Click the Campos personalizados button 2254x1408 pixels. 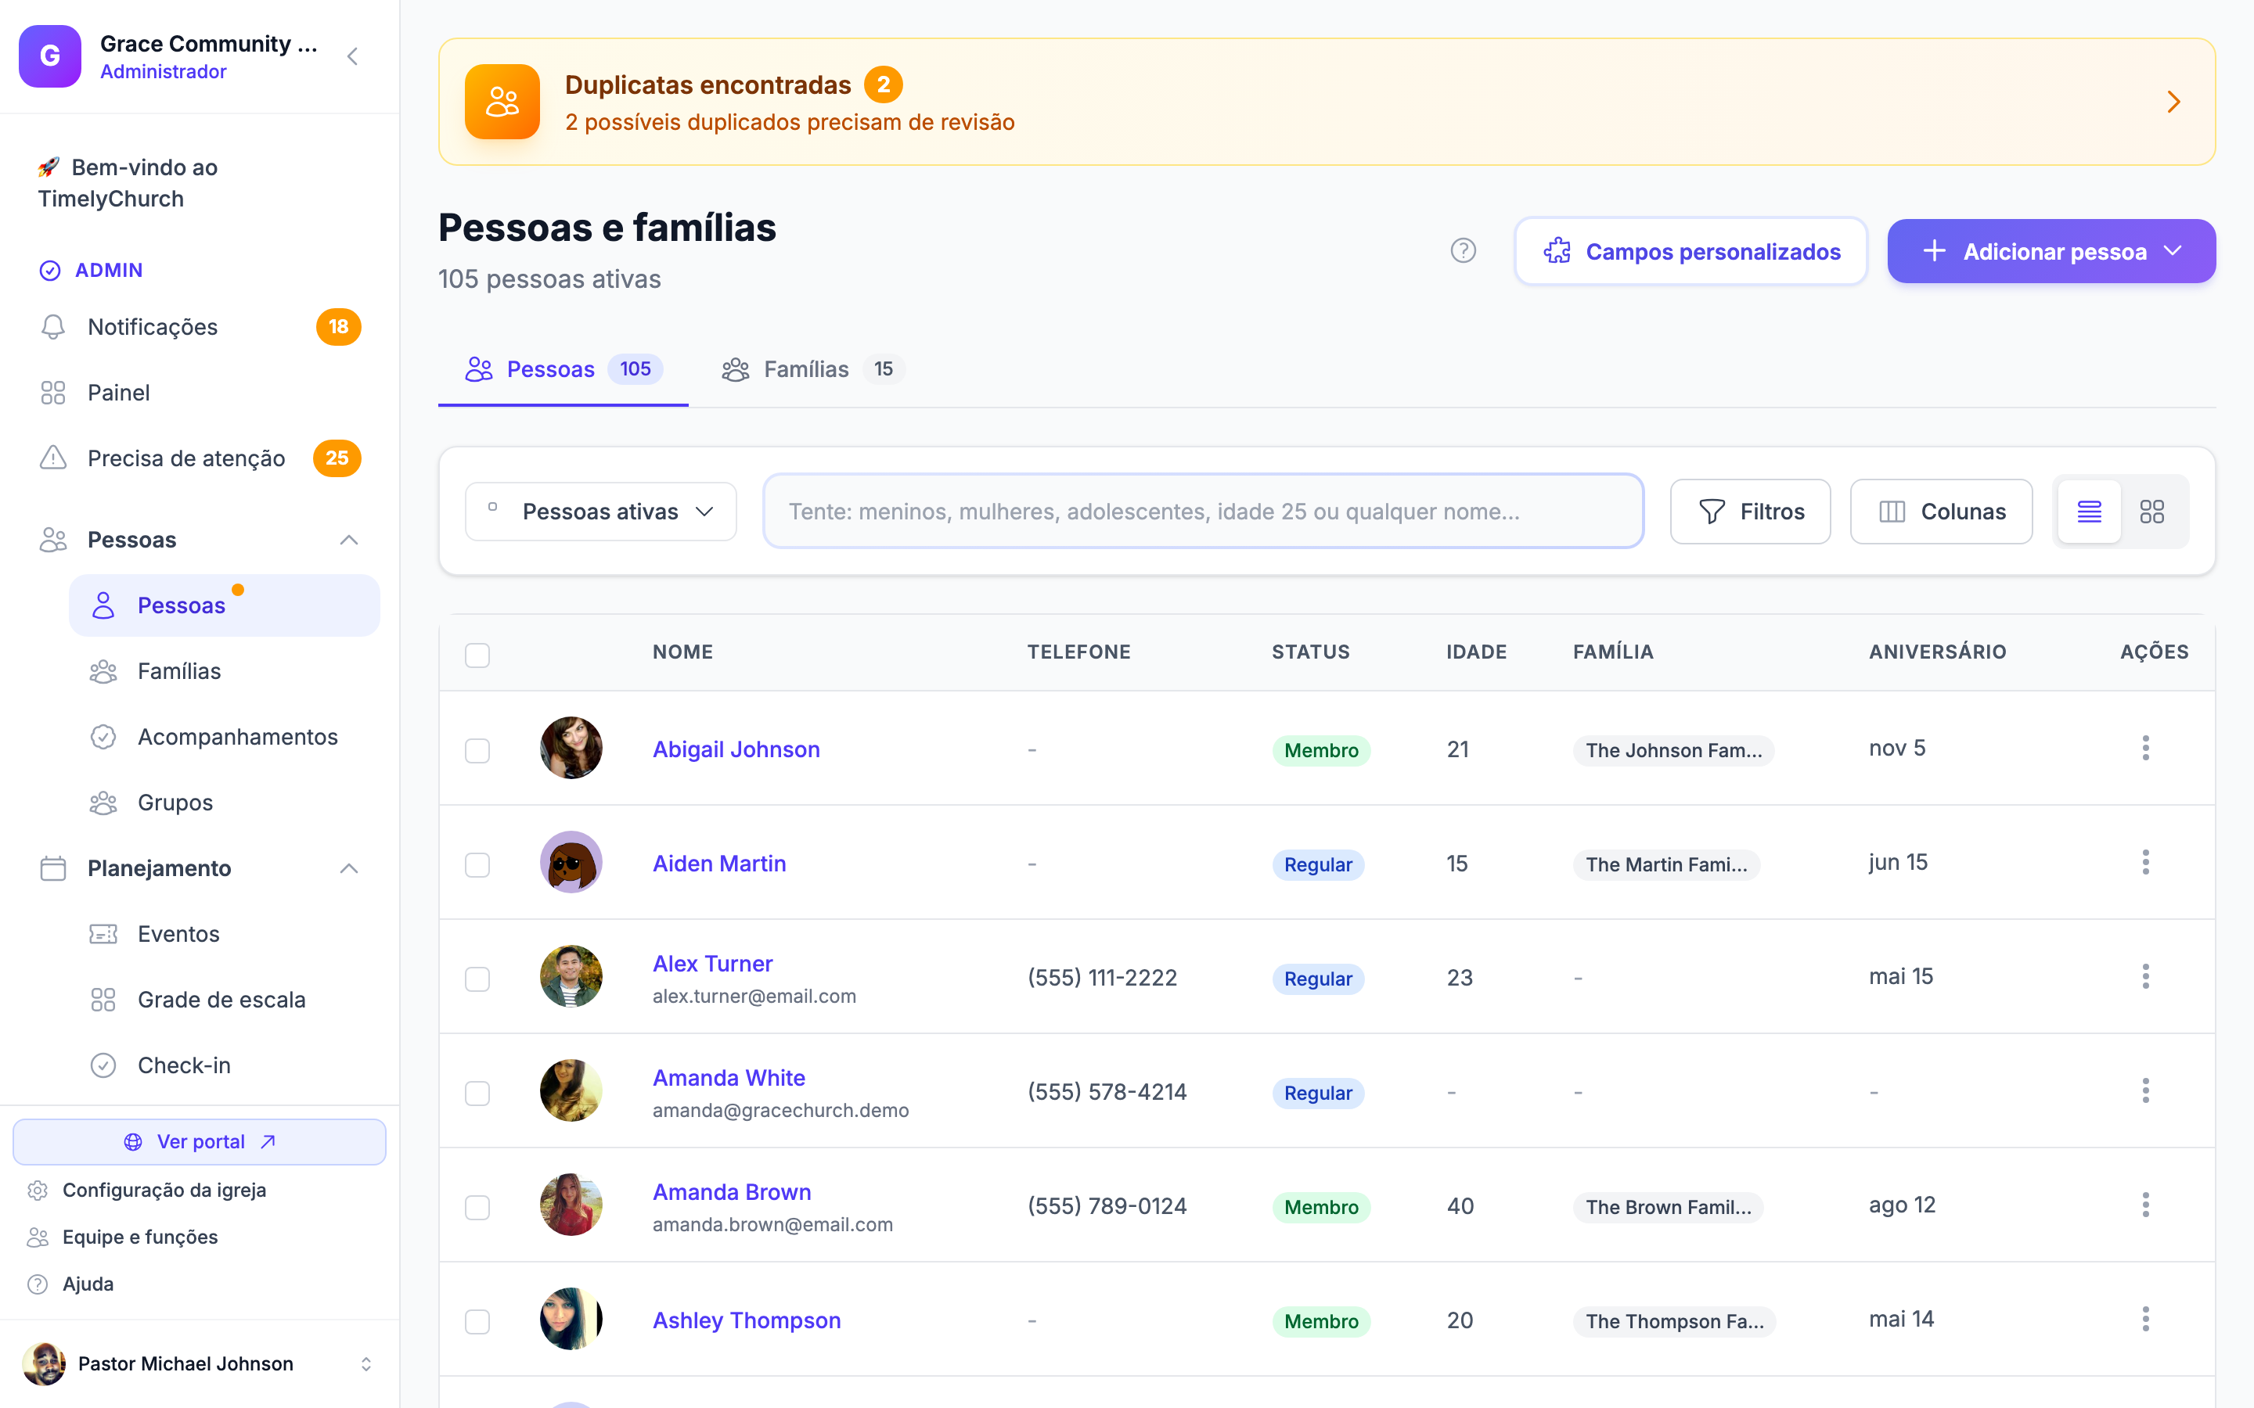click(x=1690, y=251)
